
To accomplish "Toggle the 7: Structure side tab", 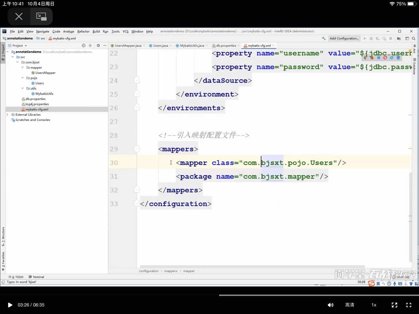I will pos(3,236).
